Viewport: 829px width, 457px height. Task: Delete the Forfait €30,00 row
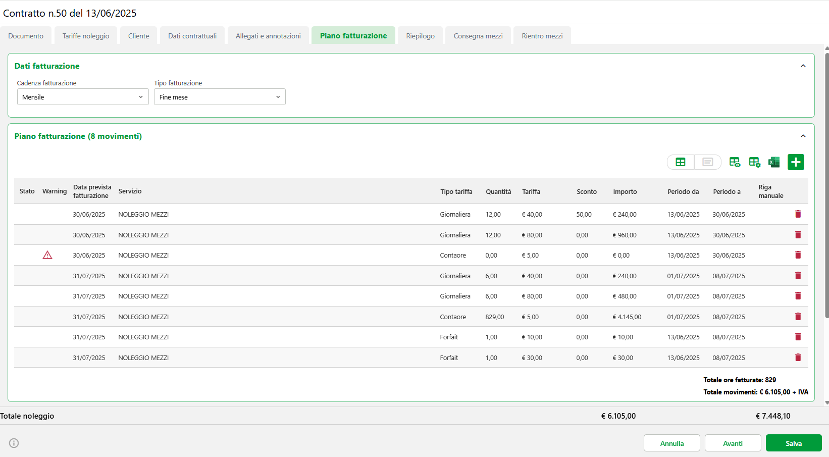(798, 358)
